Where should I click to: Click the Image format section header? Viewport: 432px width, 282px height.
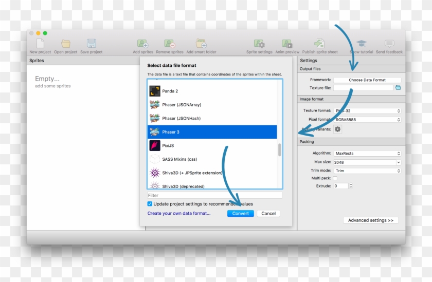(x=351, y=99)
